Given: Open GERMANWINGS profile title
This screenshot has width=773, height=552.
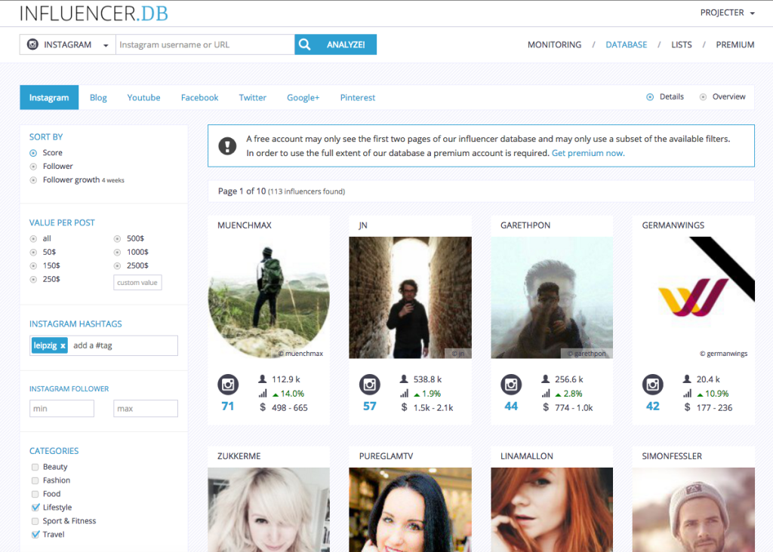Looking at the screenshot, I should click(673, 225).
